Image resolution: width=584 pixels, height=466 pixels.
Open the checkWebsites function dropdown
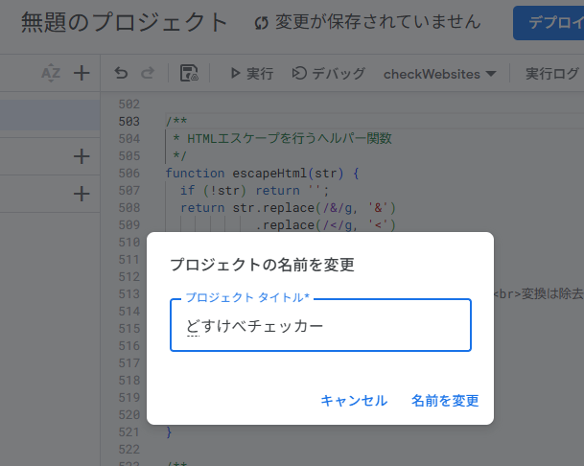coord(439,73)
